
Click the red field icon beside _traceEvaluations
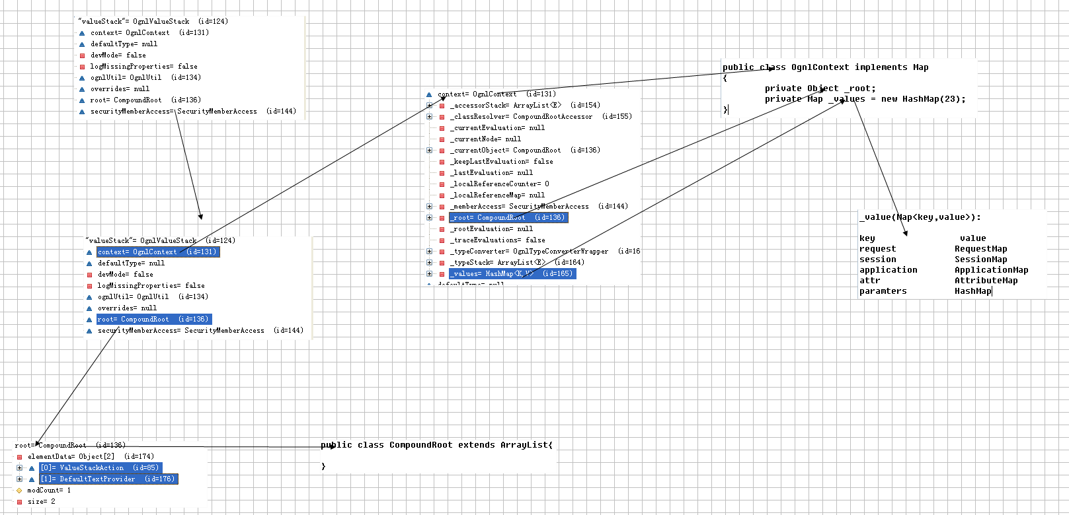tap(442, 240)
